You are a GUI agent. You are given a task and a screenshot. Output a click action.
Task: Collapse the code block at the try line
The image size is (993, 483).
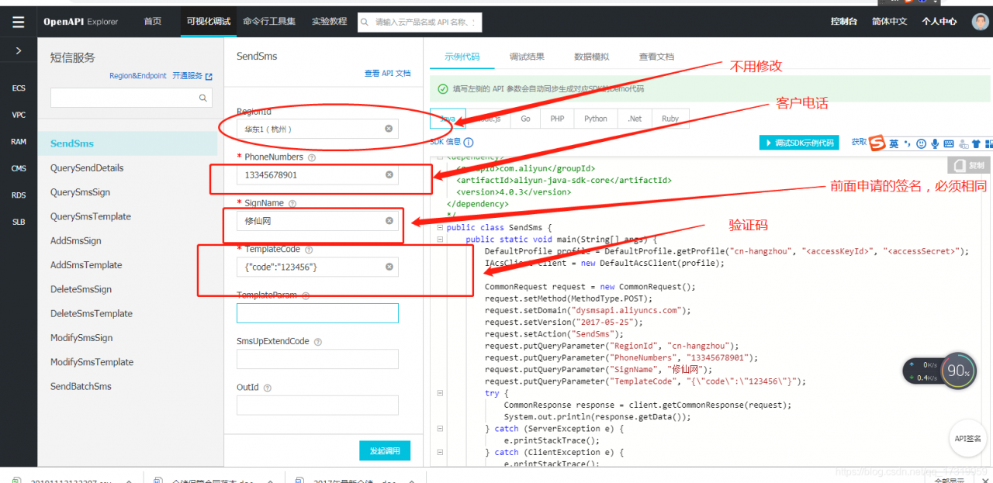[441, 393]
